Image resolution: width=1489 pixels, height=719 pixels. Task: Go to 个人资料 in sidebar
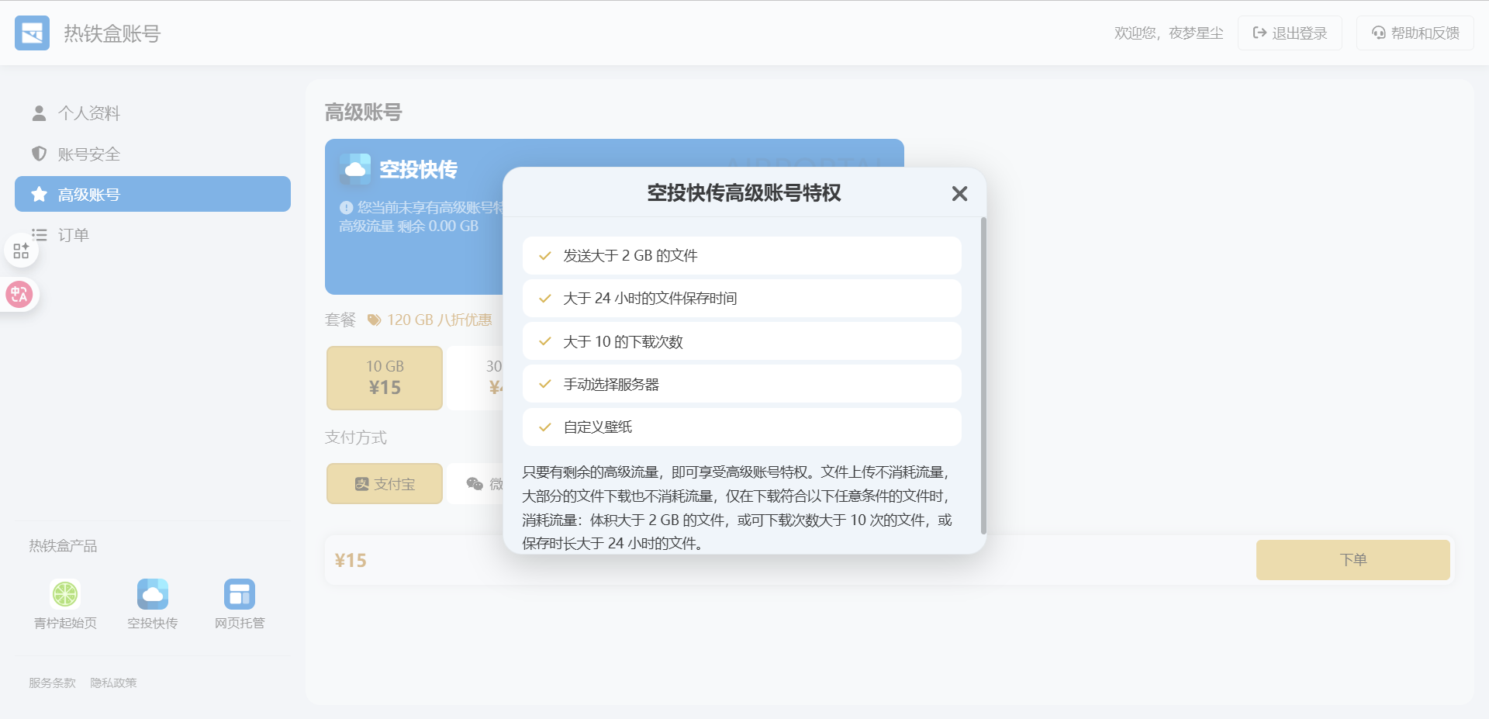point(88,113)
